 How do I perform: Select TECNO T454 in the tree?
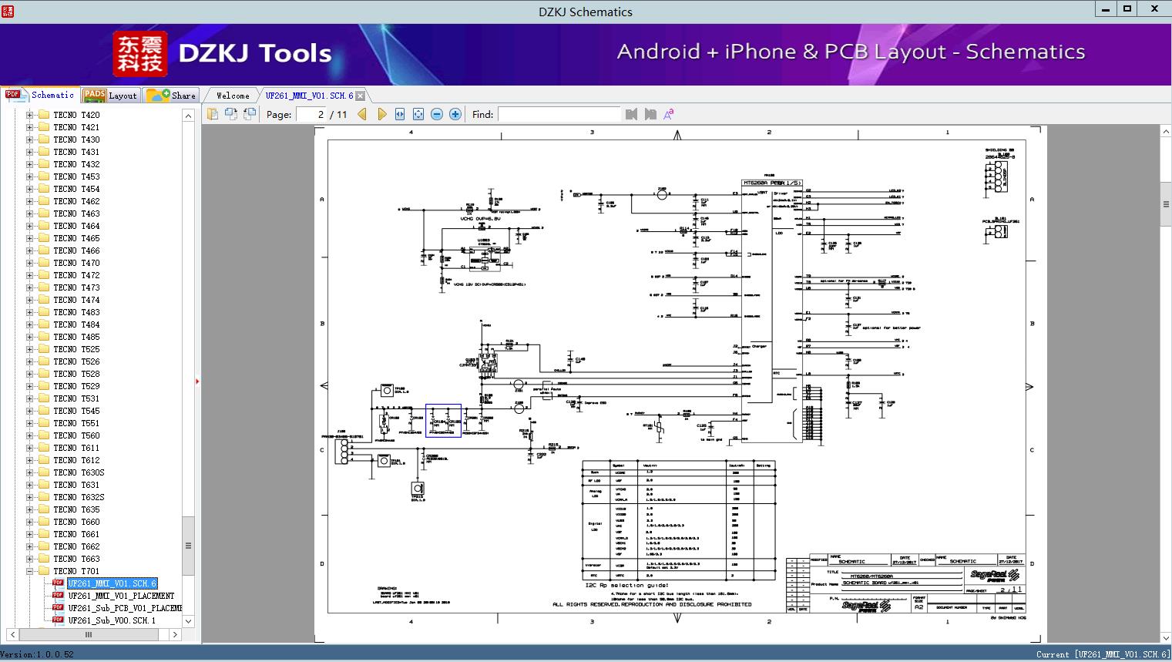(x=76, y=189)
